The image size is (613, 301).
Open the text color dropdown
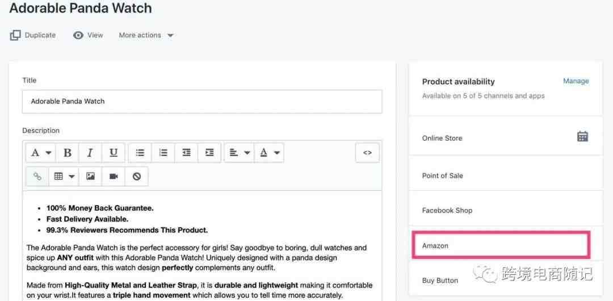point(270,153)
